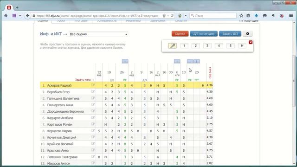Click average 4.36 for Аскеров Раджаб
297x167 pixels.
209,85
